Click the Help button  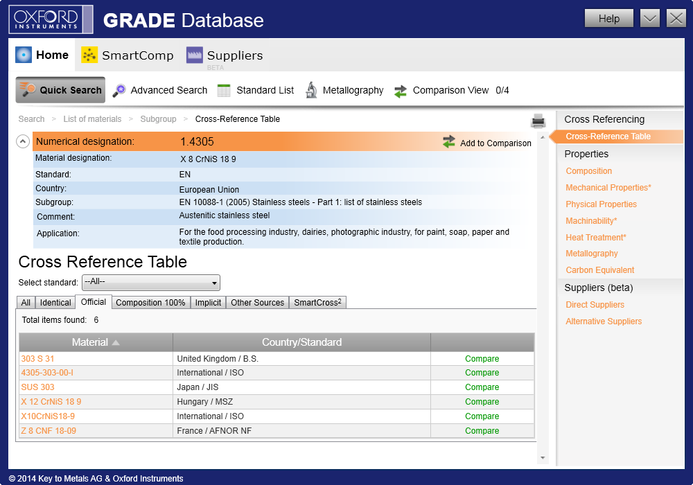point(609,19)
